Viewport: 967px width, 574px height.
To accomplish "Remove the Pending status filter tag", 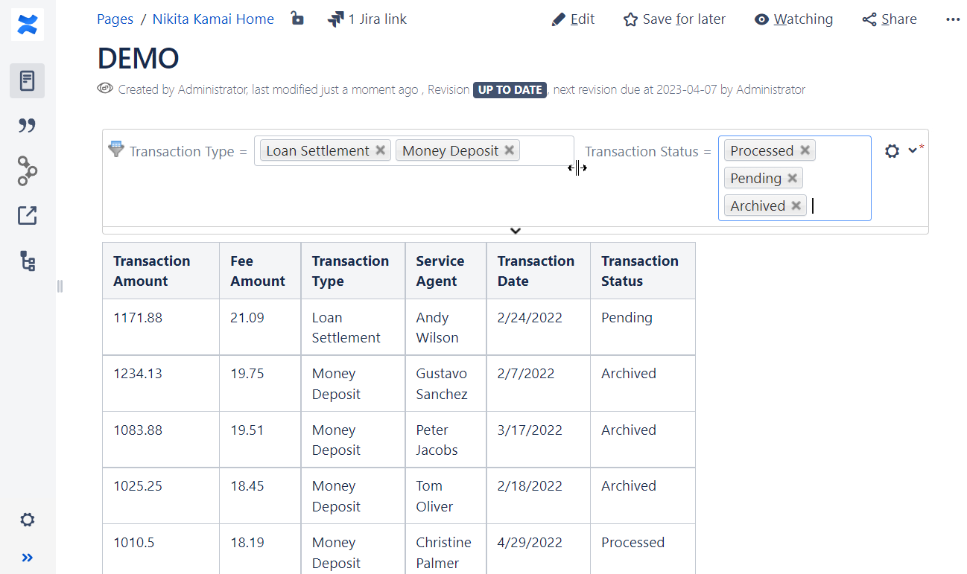I will coord(792,178).
